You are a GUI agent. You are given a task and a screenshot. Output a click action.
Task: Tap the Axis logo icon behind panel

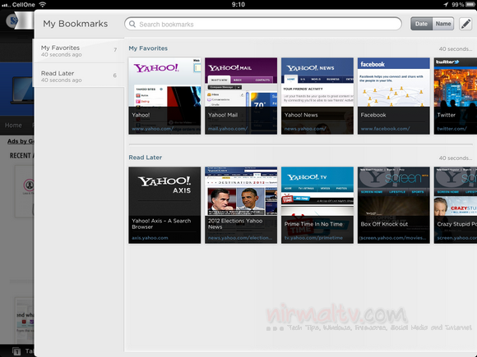[x=13, y=21]
